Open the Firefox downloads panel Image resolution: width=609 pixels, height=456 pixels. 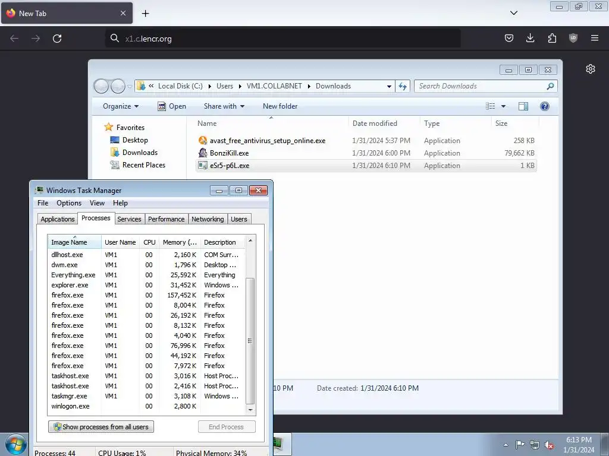(x=530, y=38)
